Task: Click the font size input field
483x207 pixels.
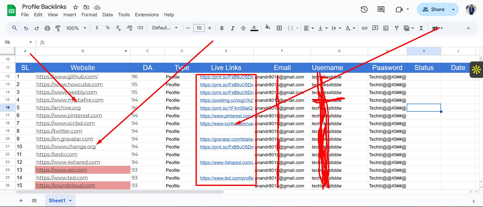Action: point(199,28)
